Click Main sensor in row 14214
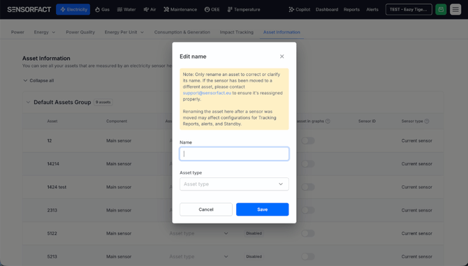 119,163
